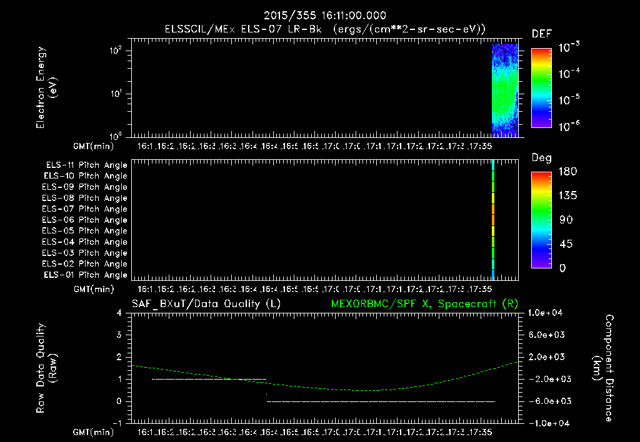
Task: Click the white data quality line at level 1
Action: click(209, 379)
